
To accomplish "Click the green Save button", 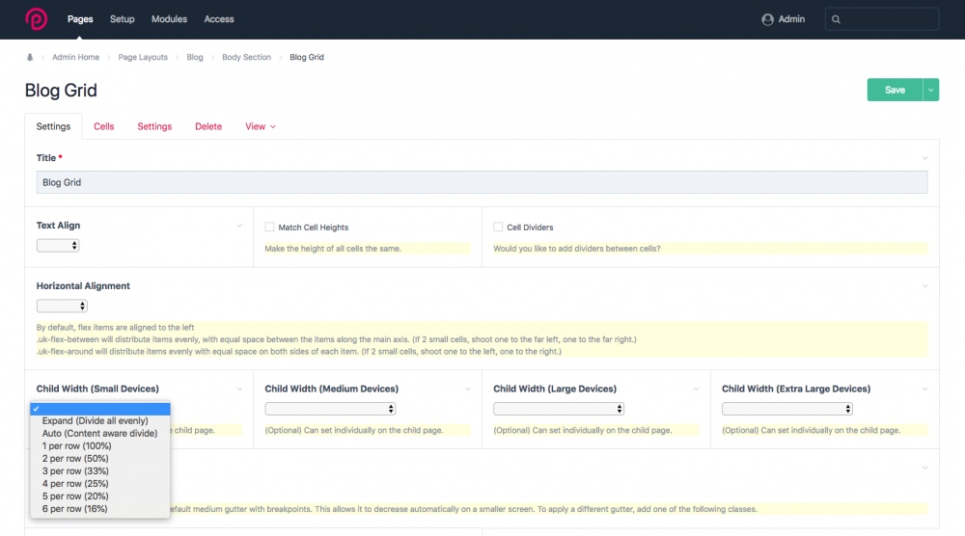I will 895,90.
